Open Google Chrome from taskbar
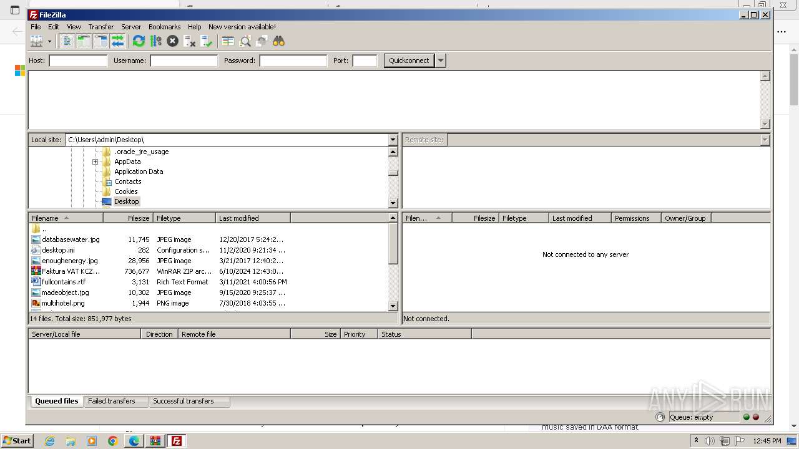799x449 pixels. tap(113, 441)
